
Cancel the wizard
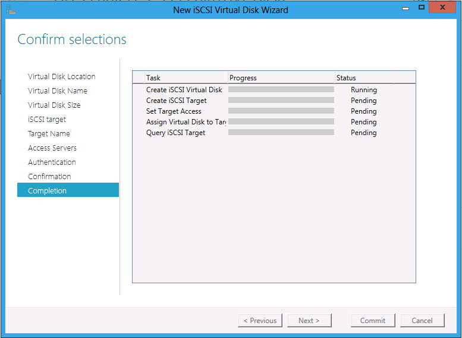pos(422,321)
